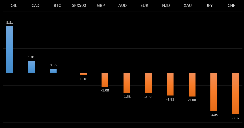Click the blue OIL bar
Screen dimensions: 244x128
[x=10, y=50]
